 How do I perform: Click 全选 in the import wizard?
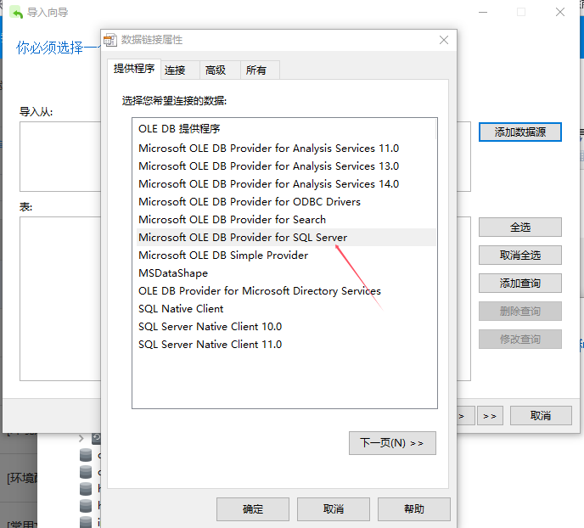point(520,227)
